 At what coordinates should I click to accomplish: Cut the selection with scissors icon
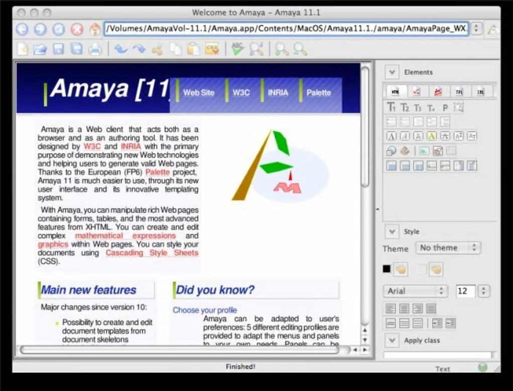pyautogui.click(x=158, y=49)
